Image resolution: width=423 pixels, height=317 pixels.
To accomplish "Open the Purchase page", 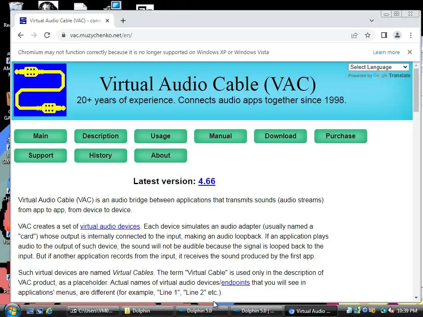I will 340,136.
